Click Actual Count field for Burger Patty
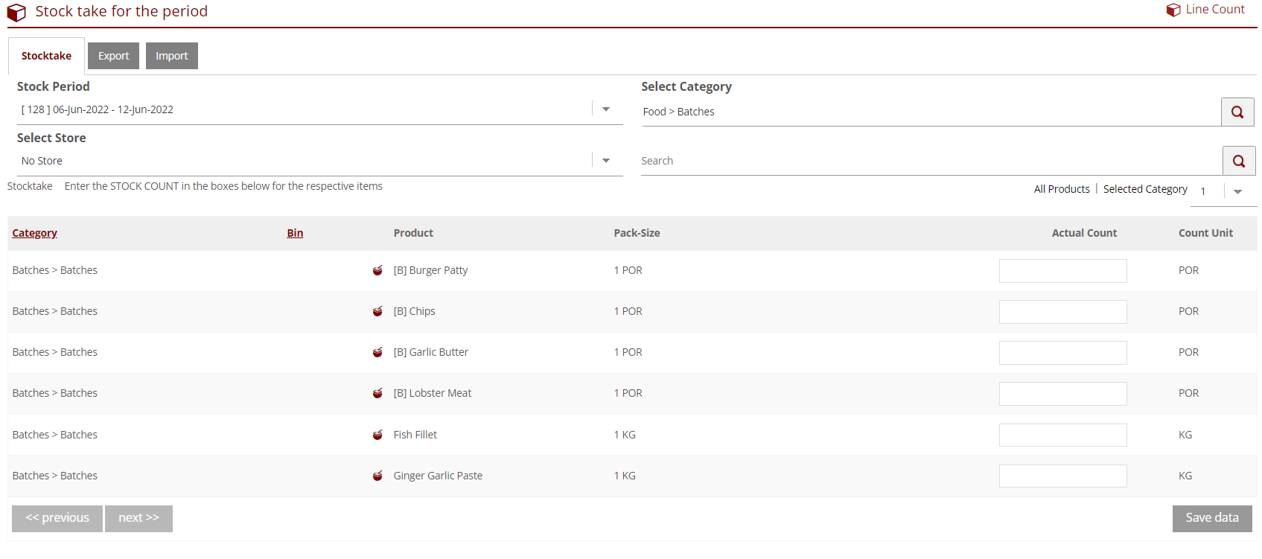Viewport: 1262px width, 559px height. click(x=1062, y=271)
